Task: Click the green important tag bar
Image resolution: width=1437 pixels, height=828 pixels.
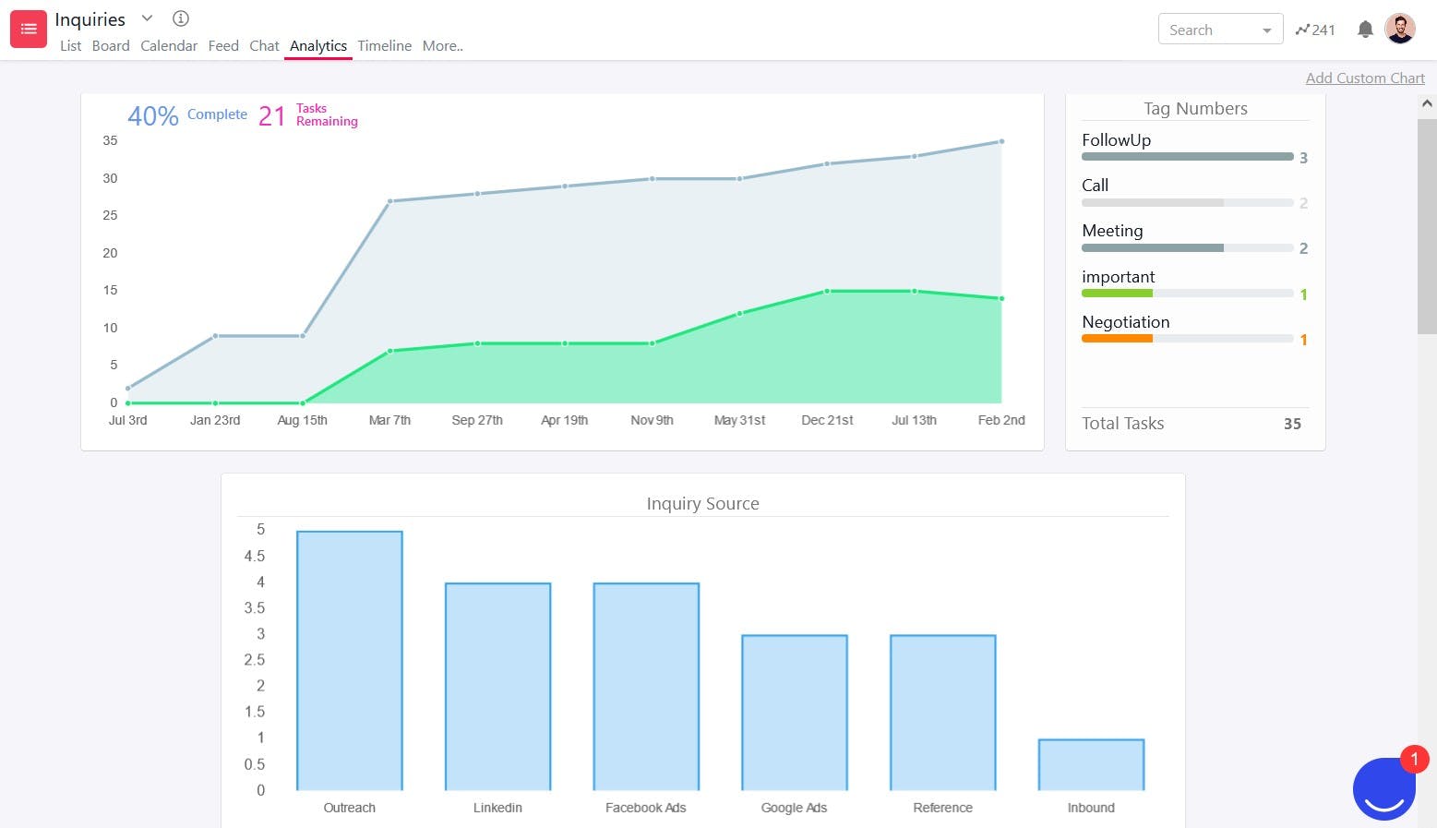Action: point(1117,294)
